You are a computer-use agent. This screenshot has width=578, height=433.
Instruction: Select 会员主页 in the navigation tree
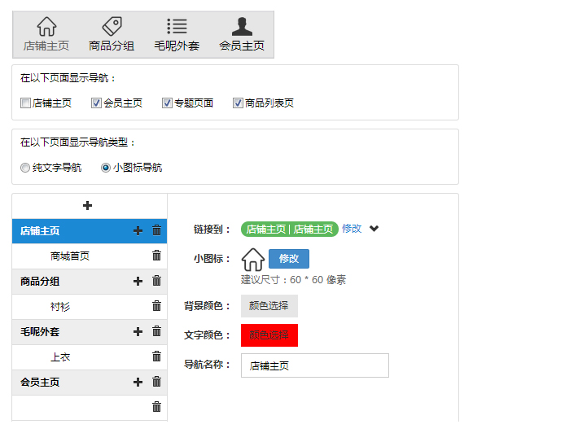pos(40,383)
